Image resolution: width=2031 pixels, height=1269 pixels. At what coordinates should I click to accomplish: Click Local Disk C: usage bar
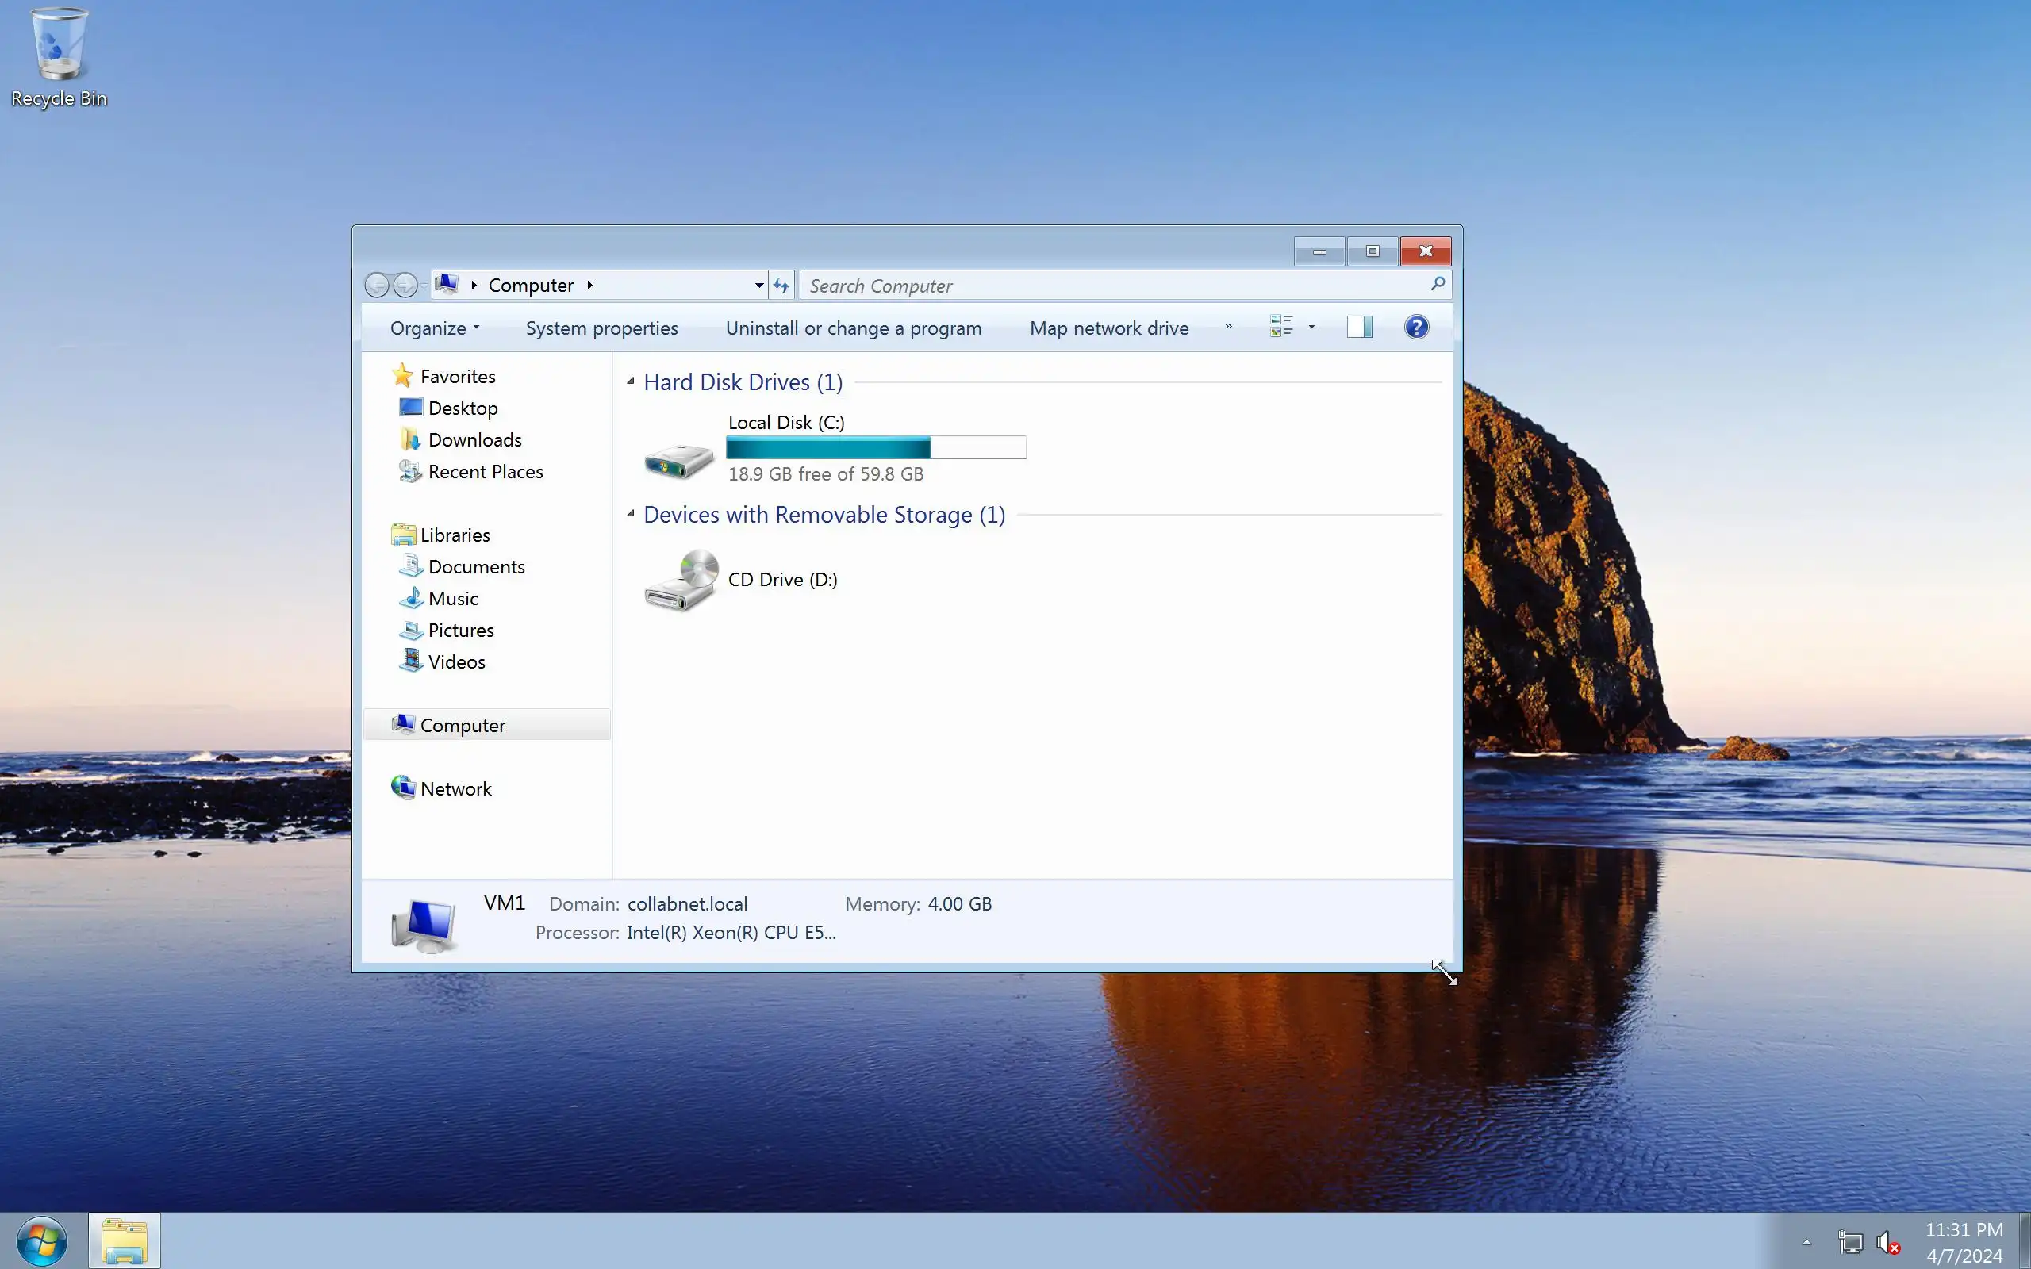(x=875, y=447)
